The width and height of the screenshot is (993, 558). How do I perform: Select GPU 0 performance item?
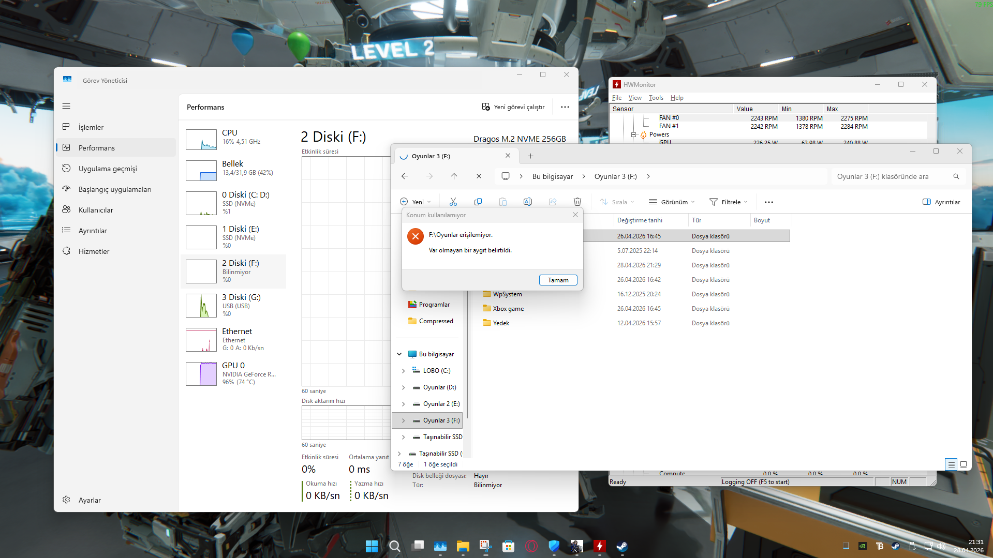coord(234,373)
